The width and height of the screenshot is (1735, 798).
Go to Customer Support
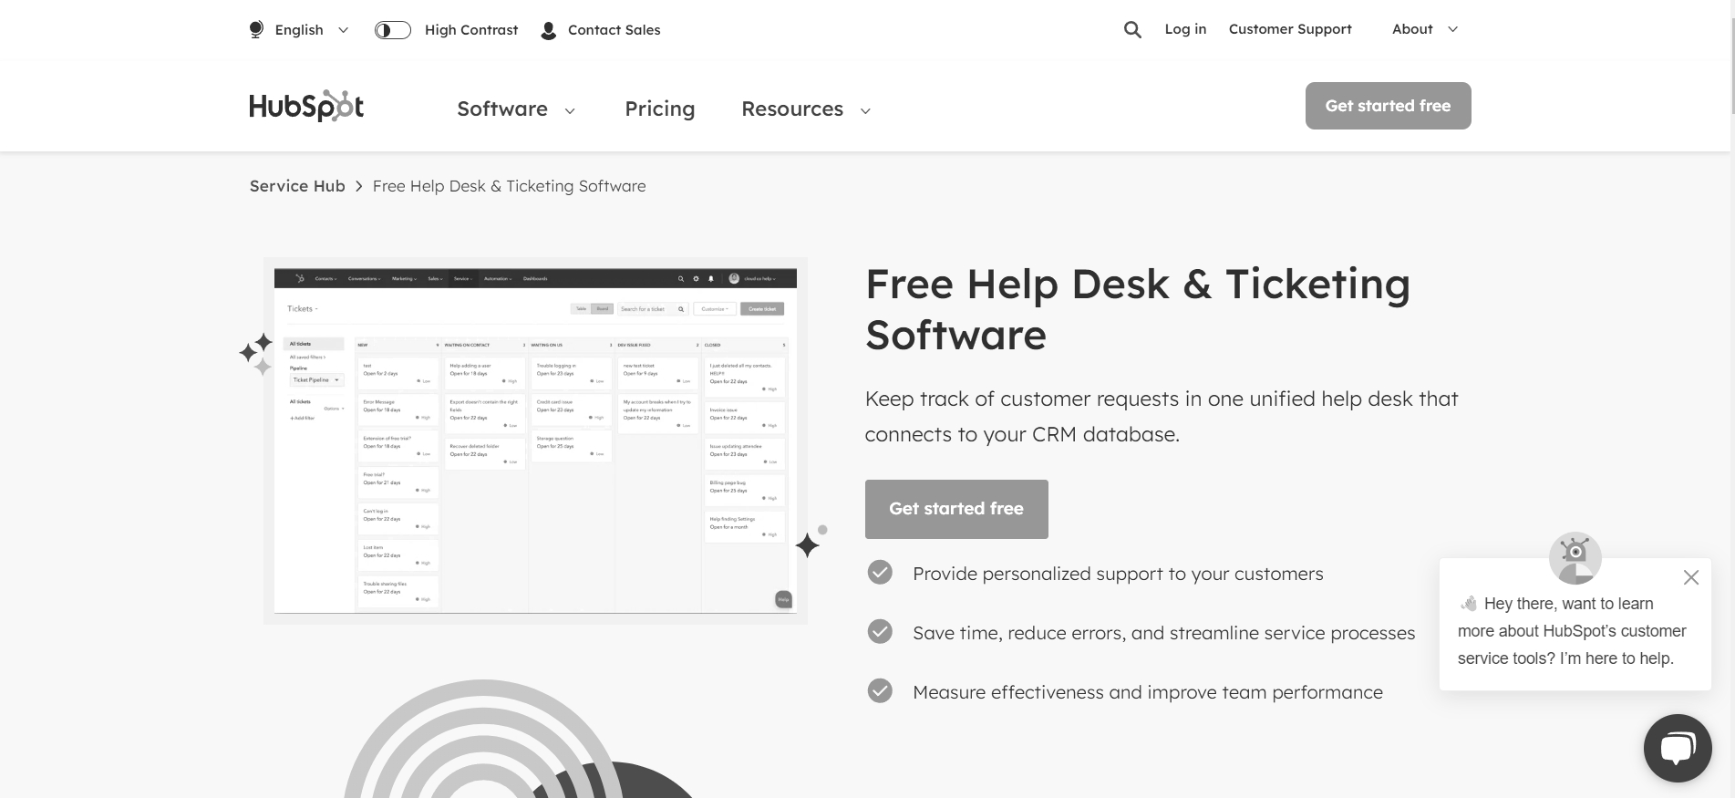click(1290, 29)
